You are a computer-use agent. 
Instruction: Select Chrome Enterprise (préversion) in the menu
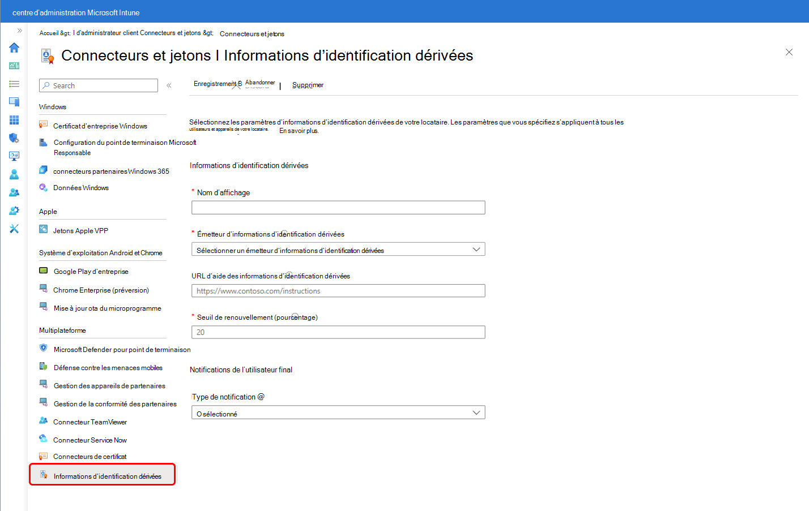[x=101, y=290]
